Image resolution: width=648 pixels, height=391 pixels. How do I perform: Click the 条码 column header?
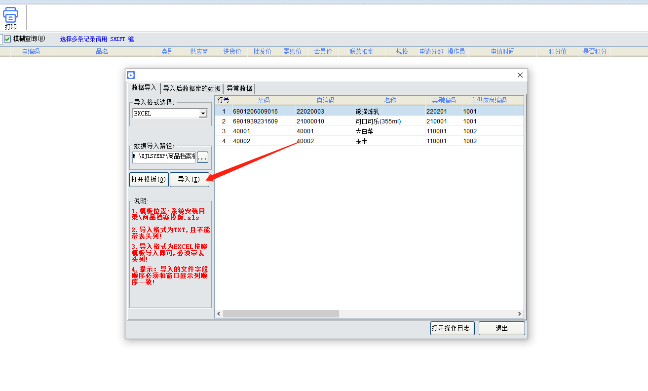264,100
